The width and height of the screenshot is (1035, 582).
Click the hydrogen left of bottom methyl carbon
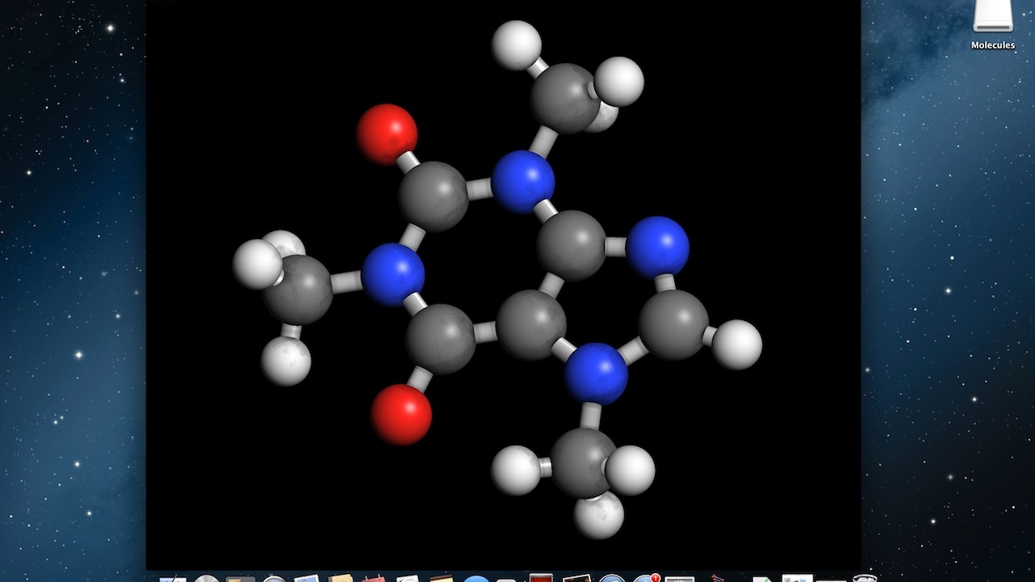click(x=516, y=470)
